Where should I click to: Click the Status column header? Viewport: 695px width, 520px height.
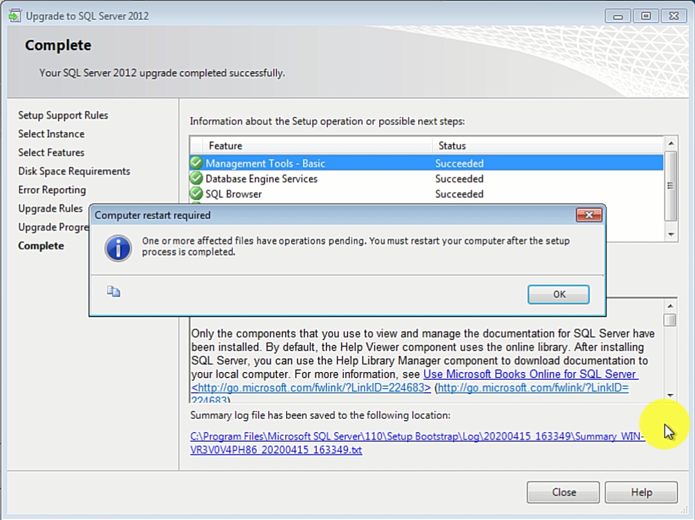(x=547, y=145)
